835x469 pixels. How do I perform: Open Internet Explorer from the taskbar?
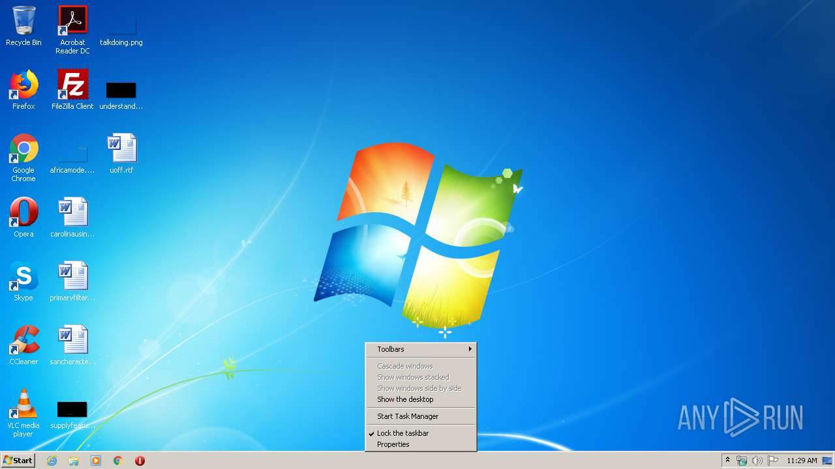pyautogui.click(x=52, y=461)
